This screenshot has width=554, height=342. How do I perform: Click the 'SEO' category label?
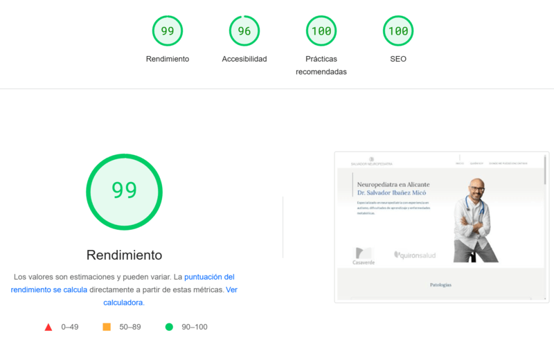coord(398,59)
